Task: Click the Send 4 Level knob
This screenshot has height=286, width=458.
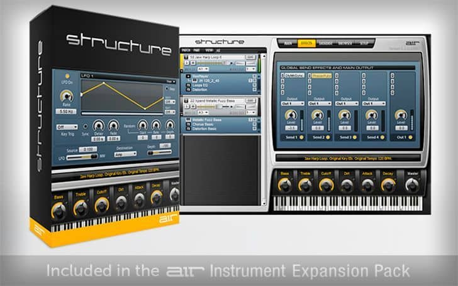Action: pos(372,115)
